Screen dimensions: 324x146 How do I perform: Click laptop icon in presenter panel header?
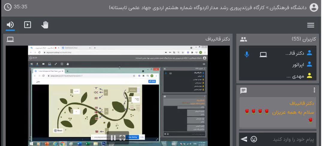pyautogui.click(x=10, y=39)
